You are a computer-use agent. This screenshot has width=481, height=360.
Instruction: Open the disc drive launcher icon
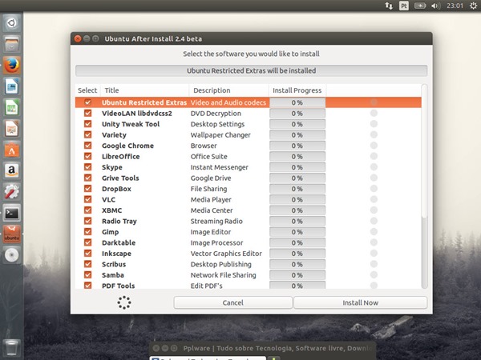[x=12, y=255]
